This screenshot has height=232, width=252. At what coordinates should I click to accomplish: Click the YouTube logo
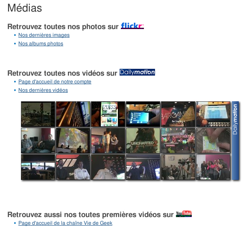(x=184, y=214)
